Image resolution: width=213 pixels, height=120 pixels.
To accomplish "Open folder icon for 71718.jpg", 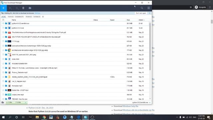I will (x=6, y=41).
